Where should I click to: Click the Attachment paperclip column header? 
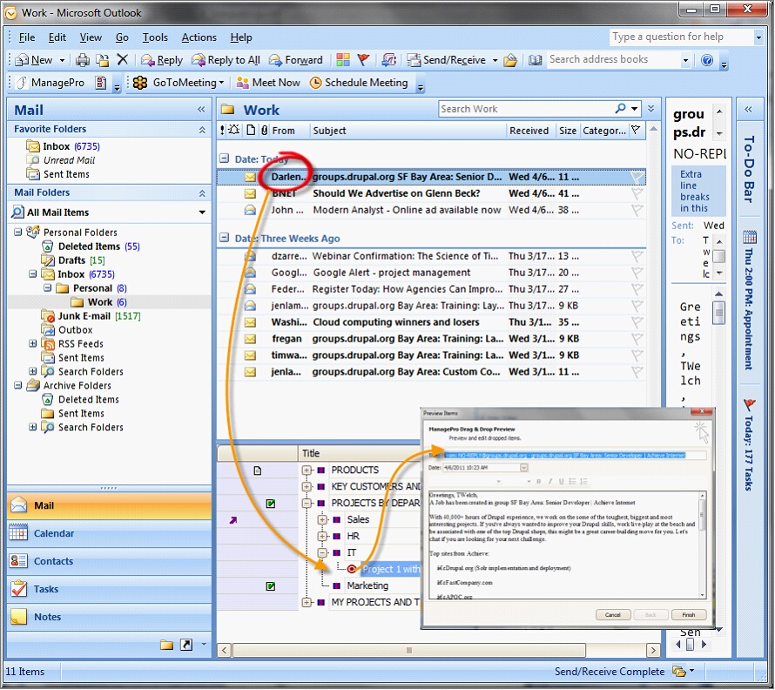click(x=265, y=130)
